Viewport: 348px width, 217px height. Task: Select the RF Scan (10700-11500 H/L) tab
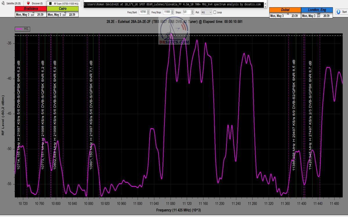(65, 3)
